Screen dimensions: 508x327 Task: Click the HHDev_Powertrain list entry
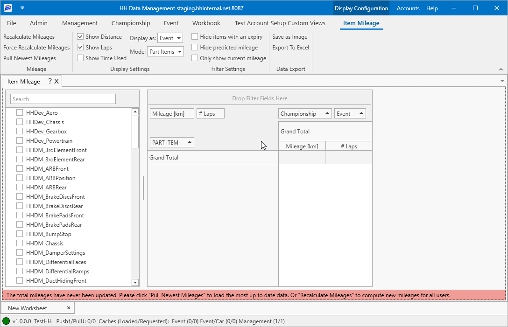(49, 140)
